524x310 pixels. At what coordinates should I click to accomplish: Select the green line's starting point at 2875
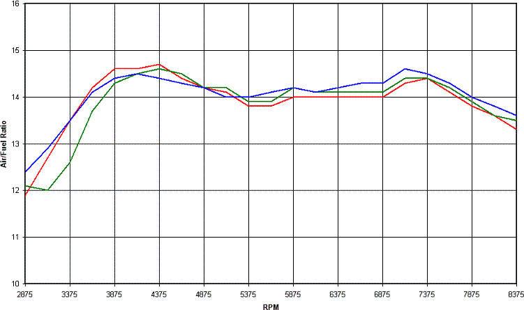[x=26, y=186]
